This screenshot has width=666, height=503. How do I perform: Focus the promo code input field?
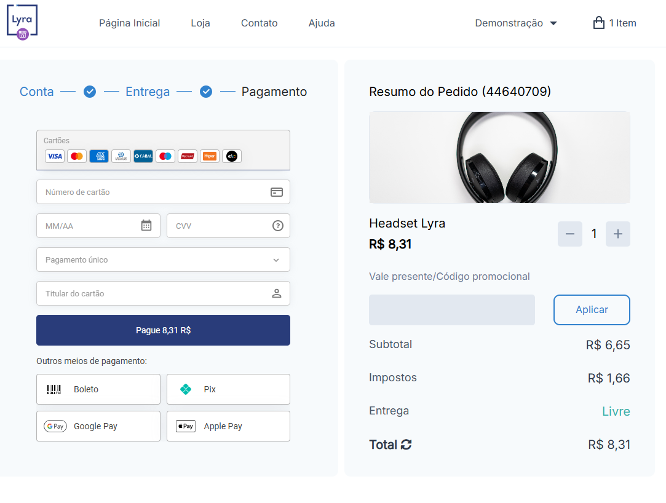point(452,310)
